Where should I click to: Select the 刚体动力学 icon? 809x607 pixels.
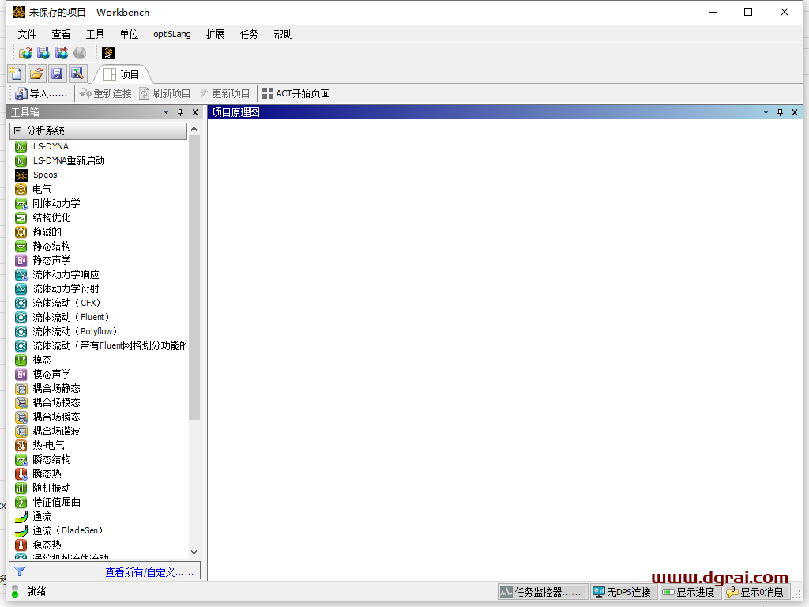21,203
